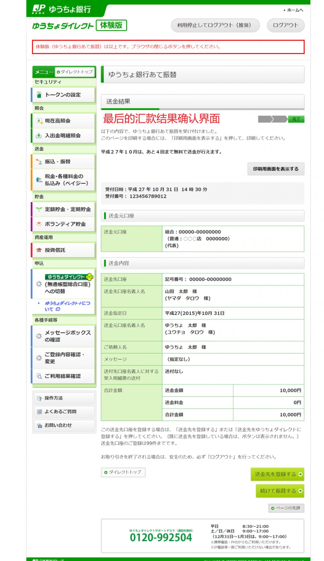Click the magnifier icon beside ご利用結果確認
Screen dimensions: 324x561
[x=39, y=376]
